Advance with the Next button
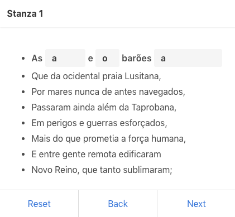Screen dimensions: 235x217 tap(196, 204)
